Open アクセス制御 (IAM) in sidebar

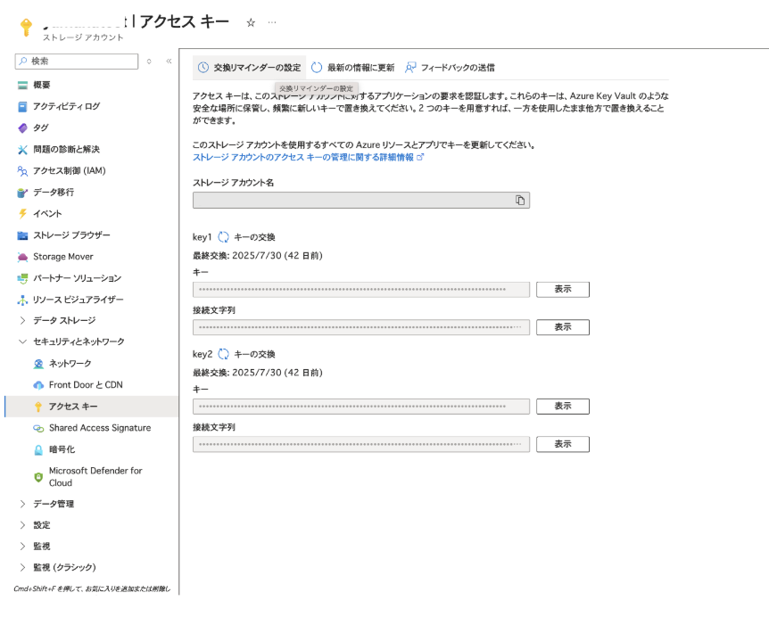tap(69, 170)
